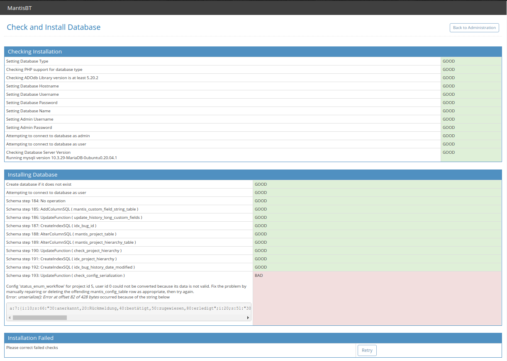The image size is (507, 361).
Task: Click the Schema step 184: No operation row
Action: [x=36, y=201]
